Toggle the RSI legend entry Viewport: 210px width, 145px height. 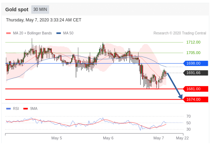coord(13,108)
